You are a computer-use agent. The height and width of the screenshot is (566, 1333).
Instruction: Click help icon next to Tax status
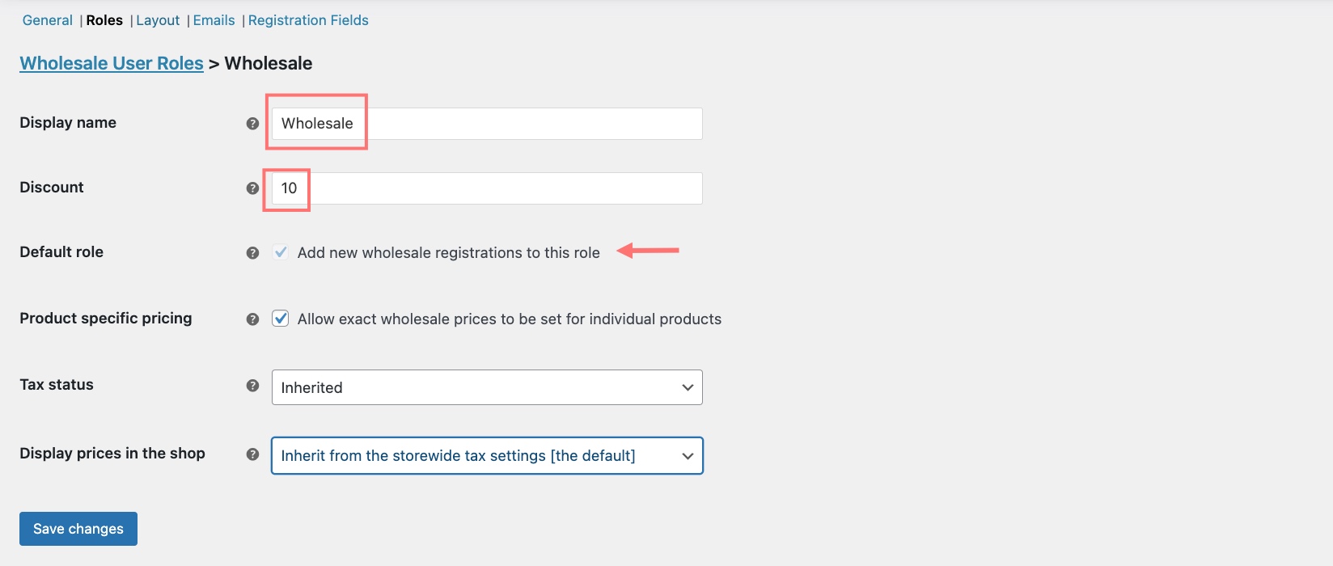click(x=252, y=386)
